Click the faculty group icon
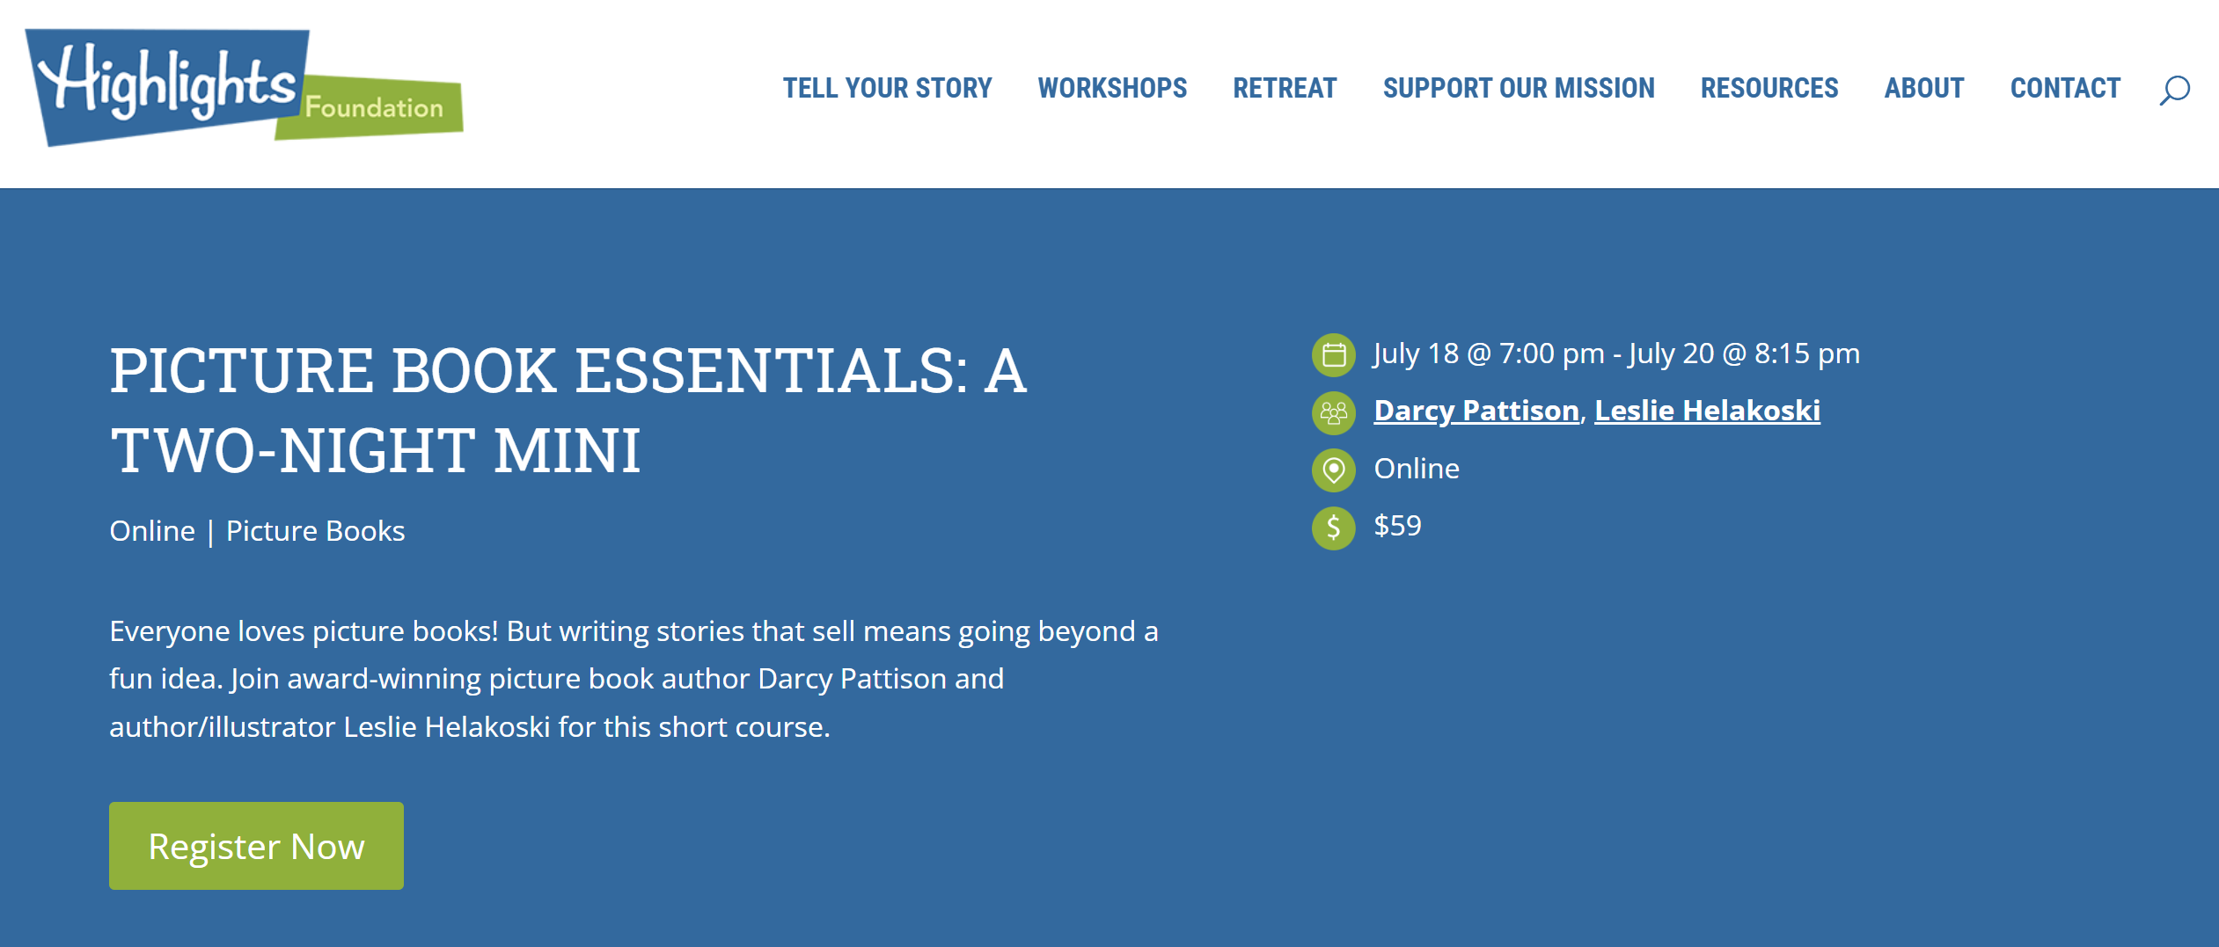 point(1334,412)
